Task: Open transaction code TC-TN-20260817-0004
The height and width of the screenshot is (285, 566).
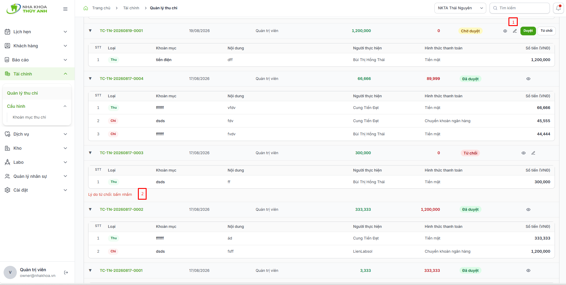Action: 121,79
